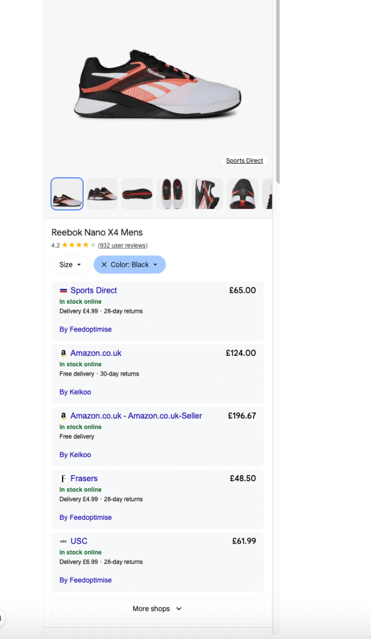
Task: Show the heel rear view thumbnail
Action: tap(243, 194)
